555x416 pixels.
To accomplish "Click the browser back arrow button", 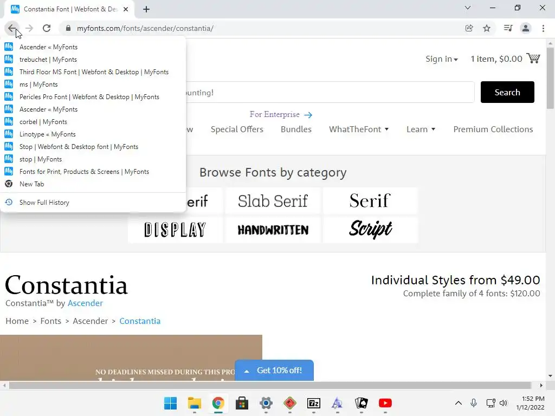I will tap(12, 28).
